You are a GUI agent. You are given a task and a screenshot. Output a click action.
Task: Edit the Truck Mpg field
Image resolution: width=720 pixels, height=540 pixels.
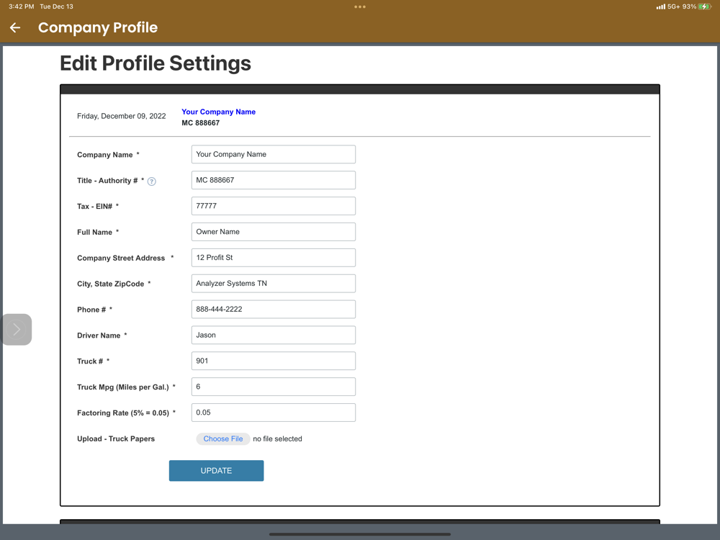tap(273, 387)
